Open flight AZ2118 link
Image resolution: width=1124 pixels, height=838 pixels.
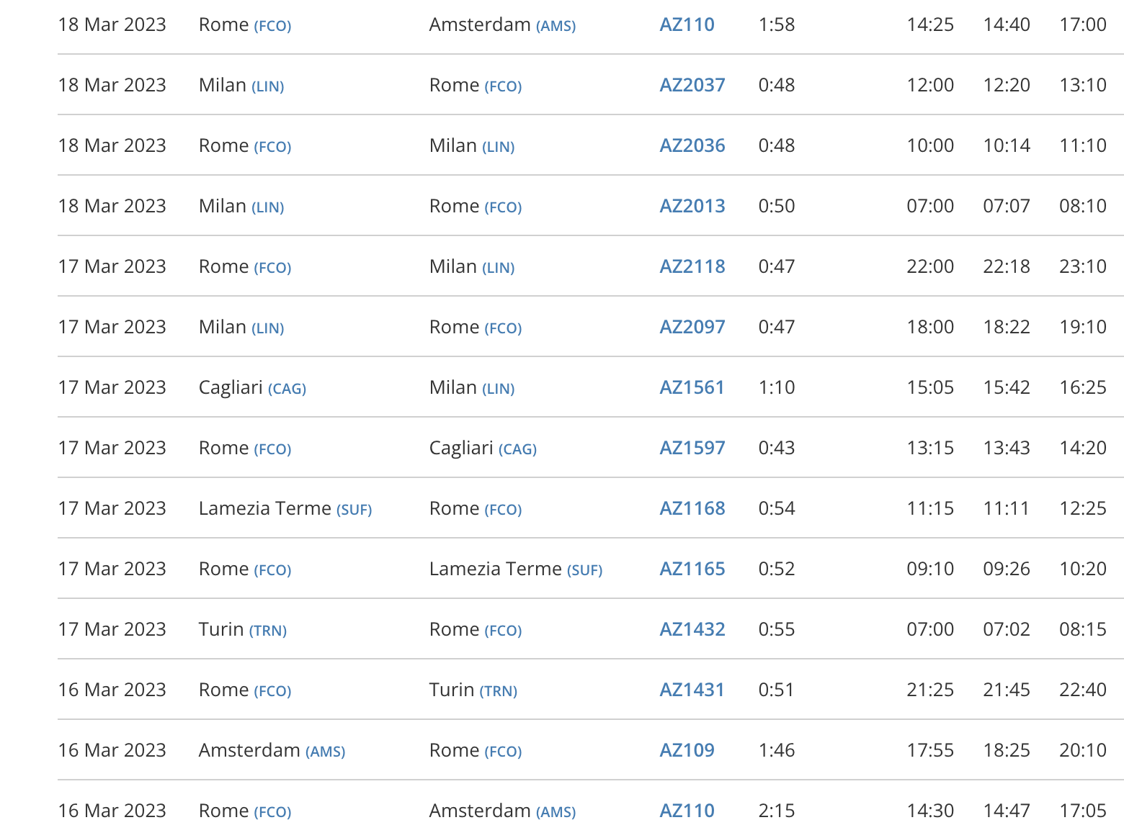692,266
